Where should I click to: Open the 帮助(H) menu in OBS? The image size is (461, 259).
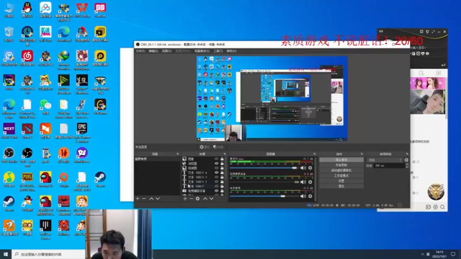[232, 51]
